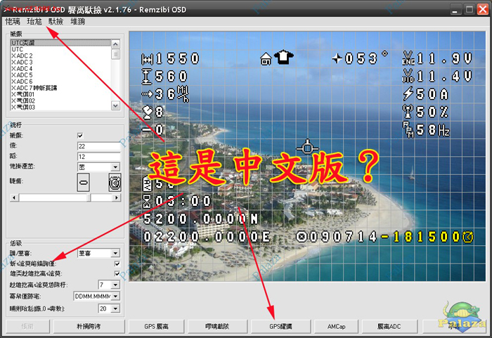The image size is (492, 338).
Task: Open the 馱撿 menu
Action: tap(56, 21)
